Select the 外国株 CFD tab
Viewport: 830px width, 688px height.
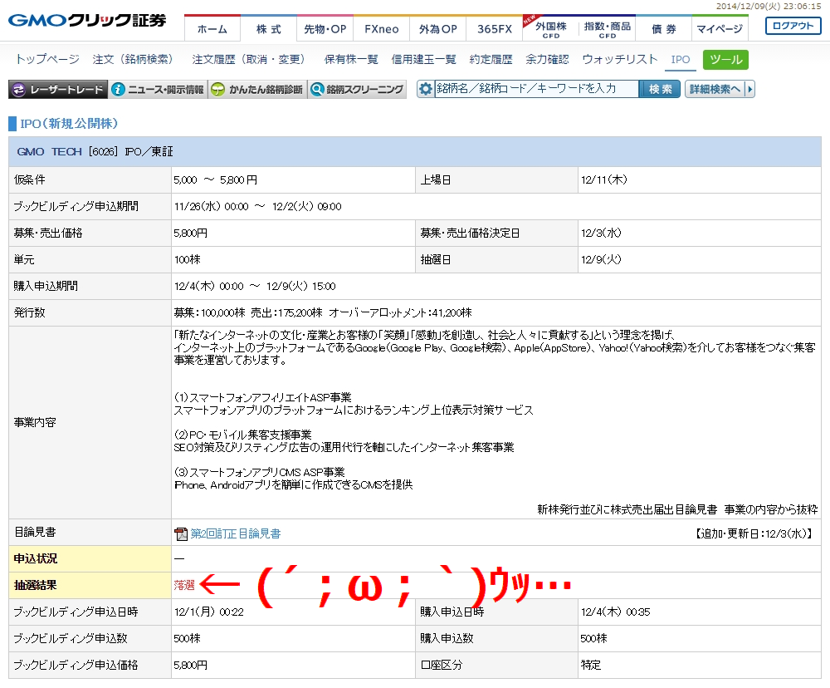coord(550,29)
